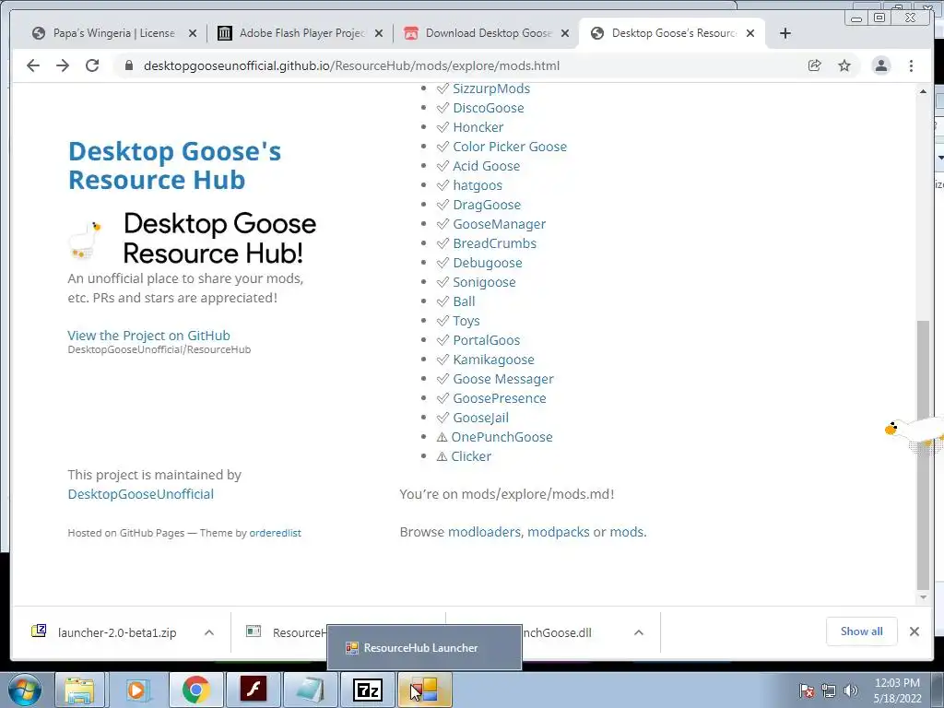Click Show all downloads
The height and width of the screenshot is (708, 944).
point(862,631)
